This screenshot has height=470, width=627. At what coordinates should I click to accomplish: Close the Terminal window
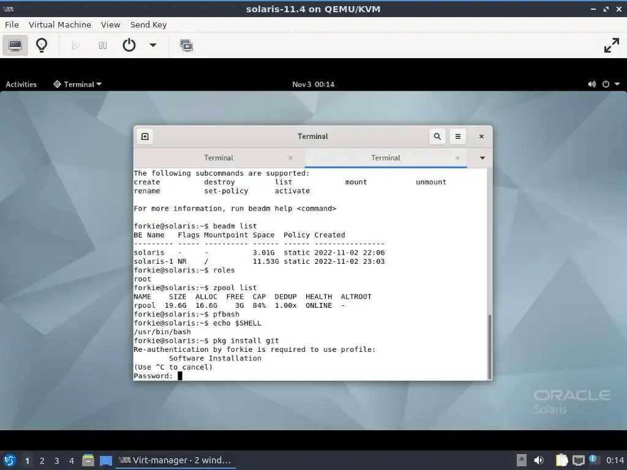tap(481, 136)
